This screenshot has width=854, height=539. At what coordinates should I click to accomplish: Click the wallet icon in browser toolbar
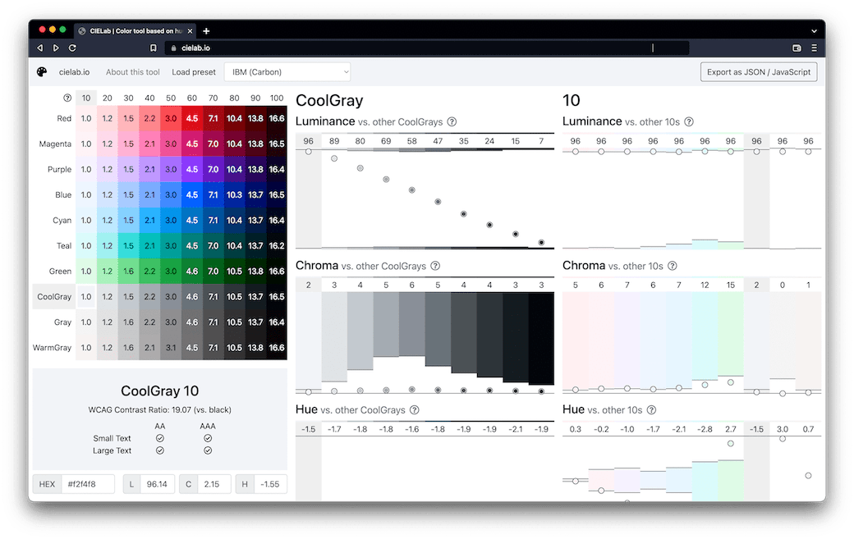797,48
